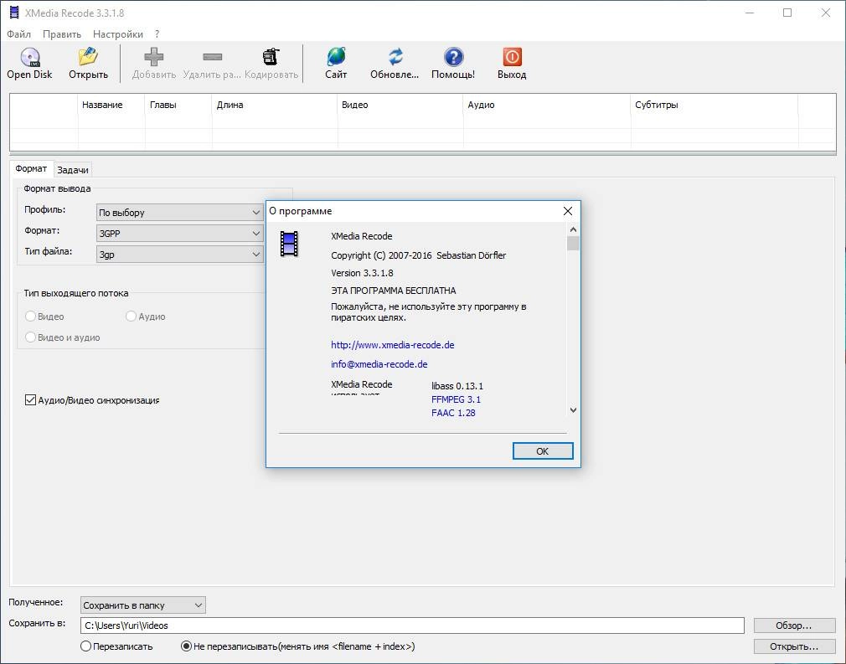Open the Настройки menu

point(117,34)
